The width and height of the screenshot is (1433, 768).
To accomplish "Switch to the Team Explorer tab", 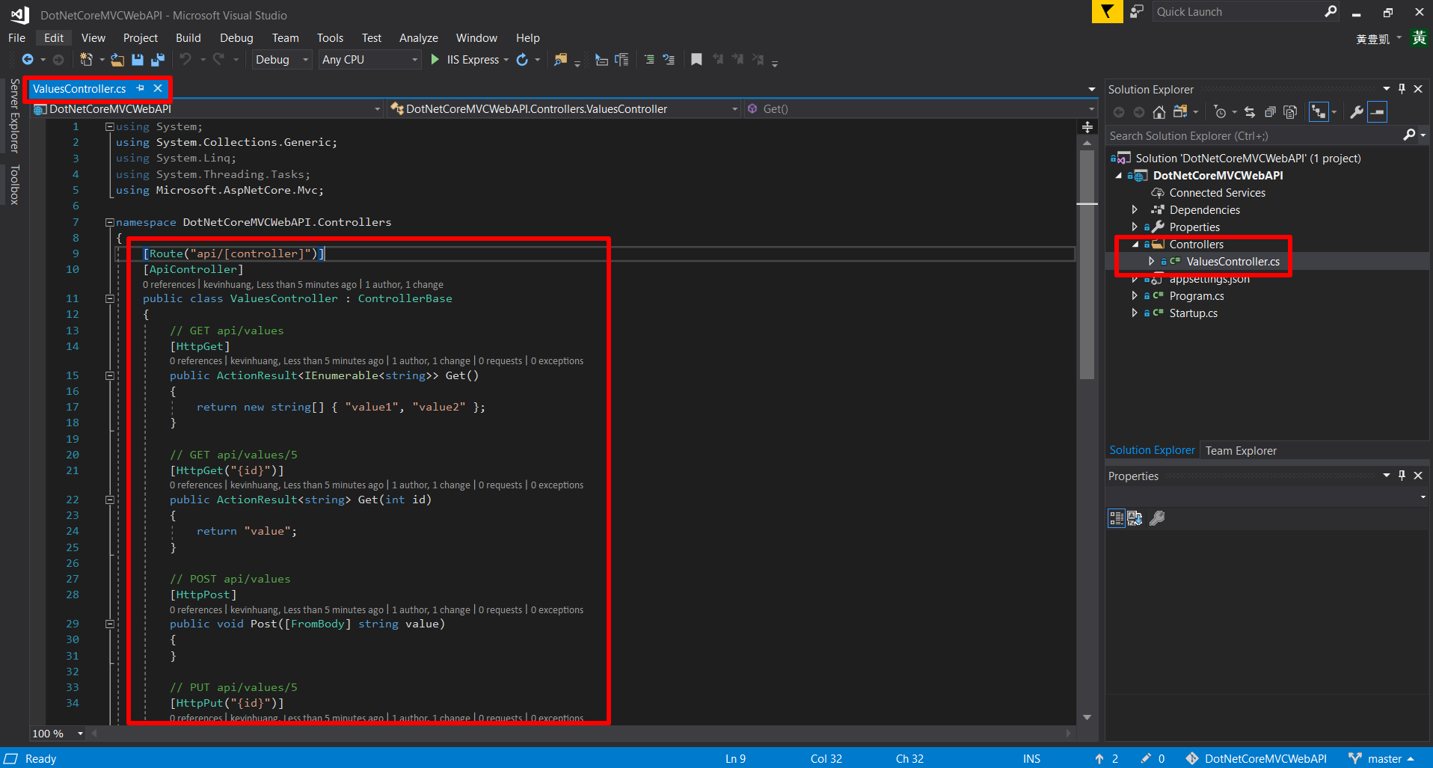I will tap(1240, 450).
